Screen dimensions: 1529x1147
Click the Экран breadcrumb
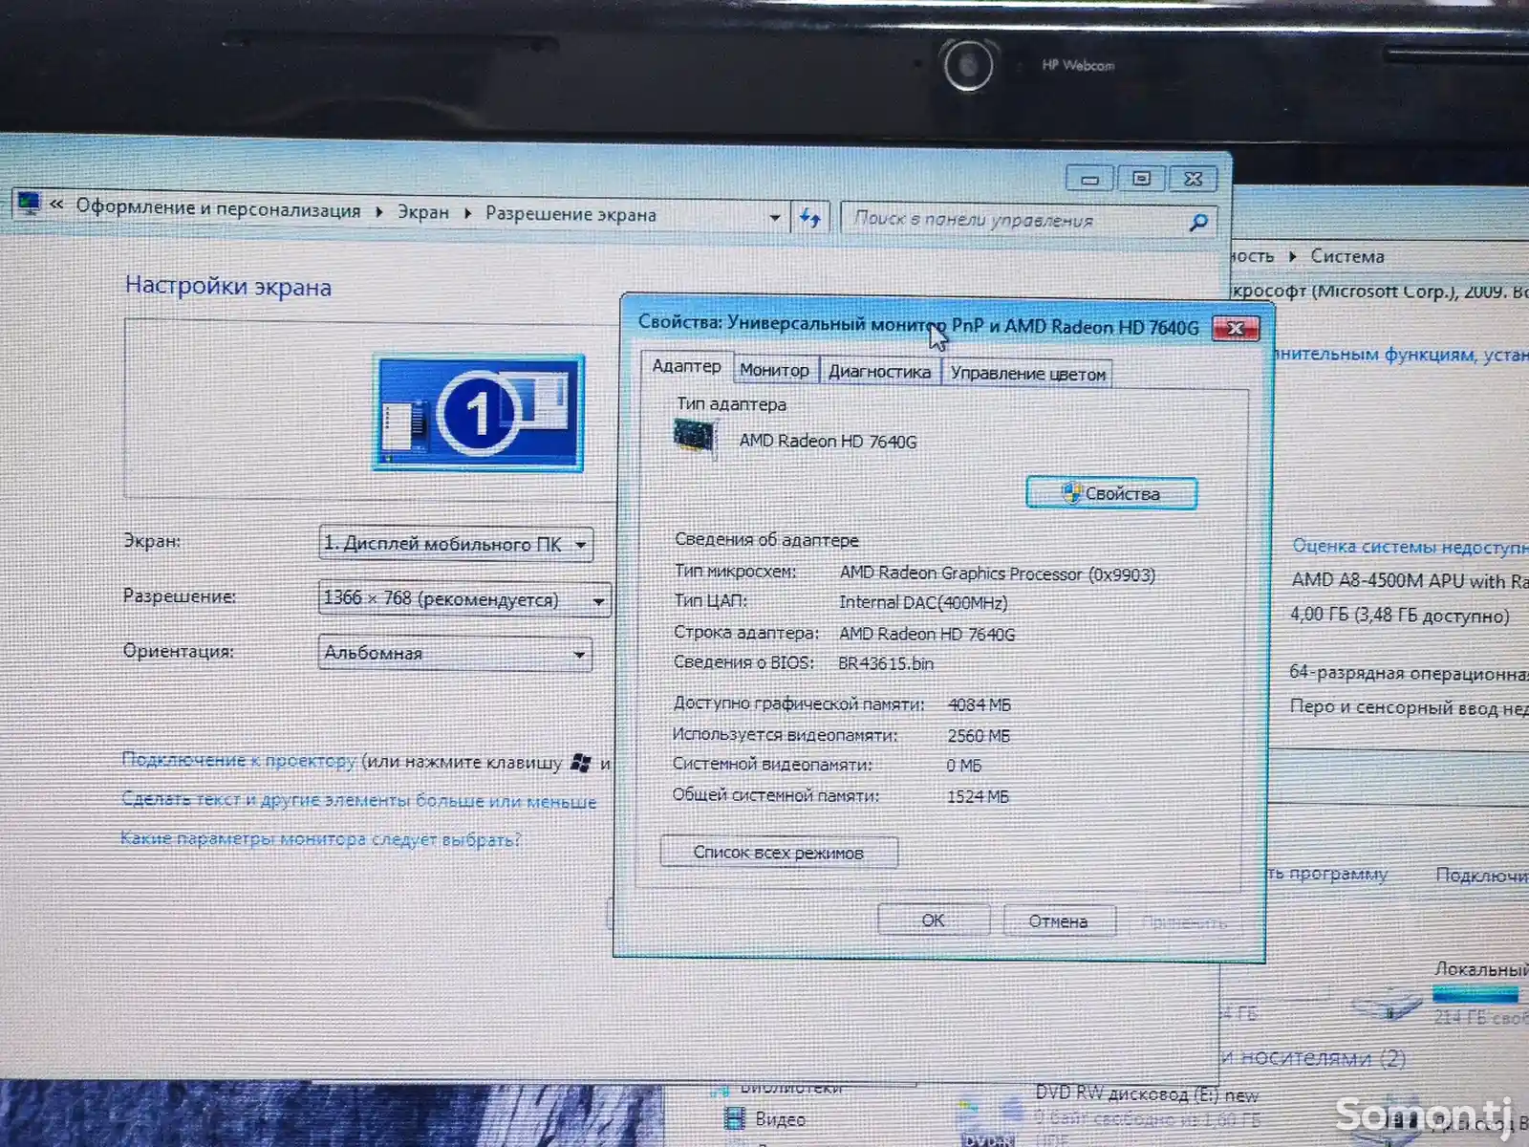423,212
